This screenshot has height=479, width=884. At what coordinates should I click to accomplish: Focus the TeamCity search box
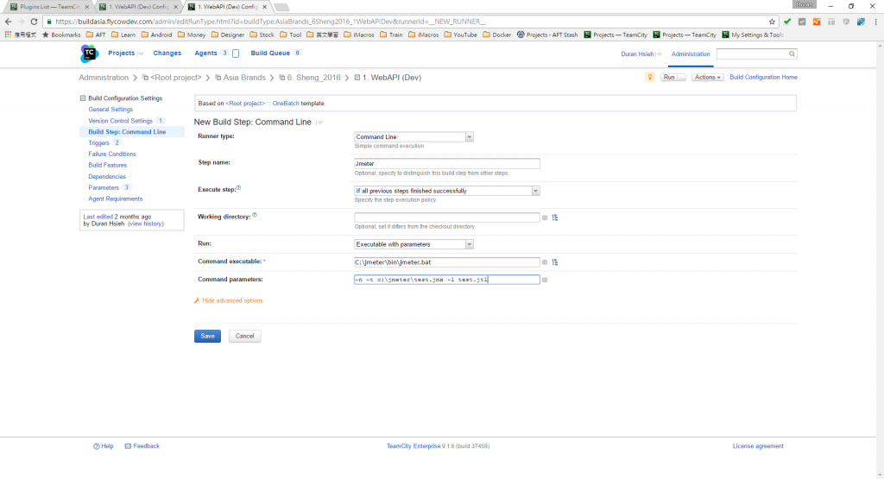tap(752, 54)
